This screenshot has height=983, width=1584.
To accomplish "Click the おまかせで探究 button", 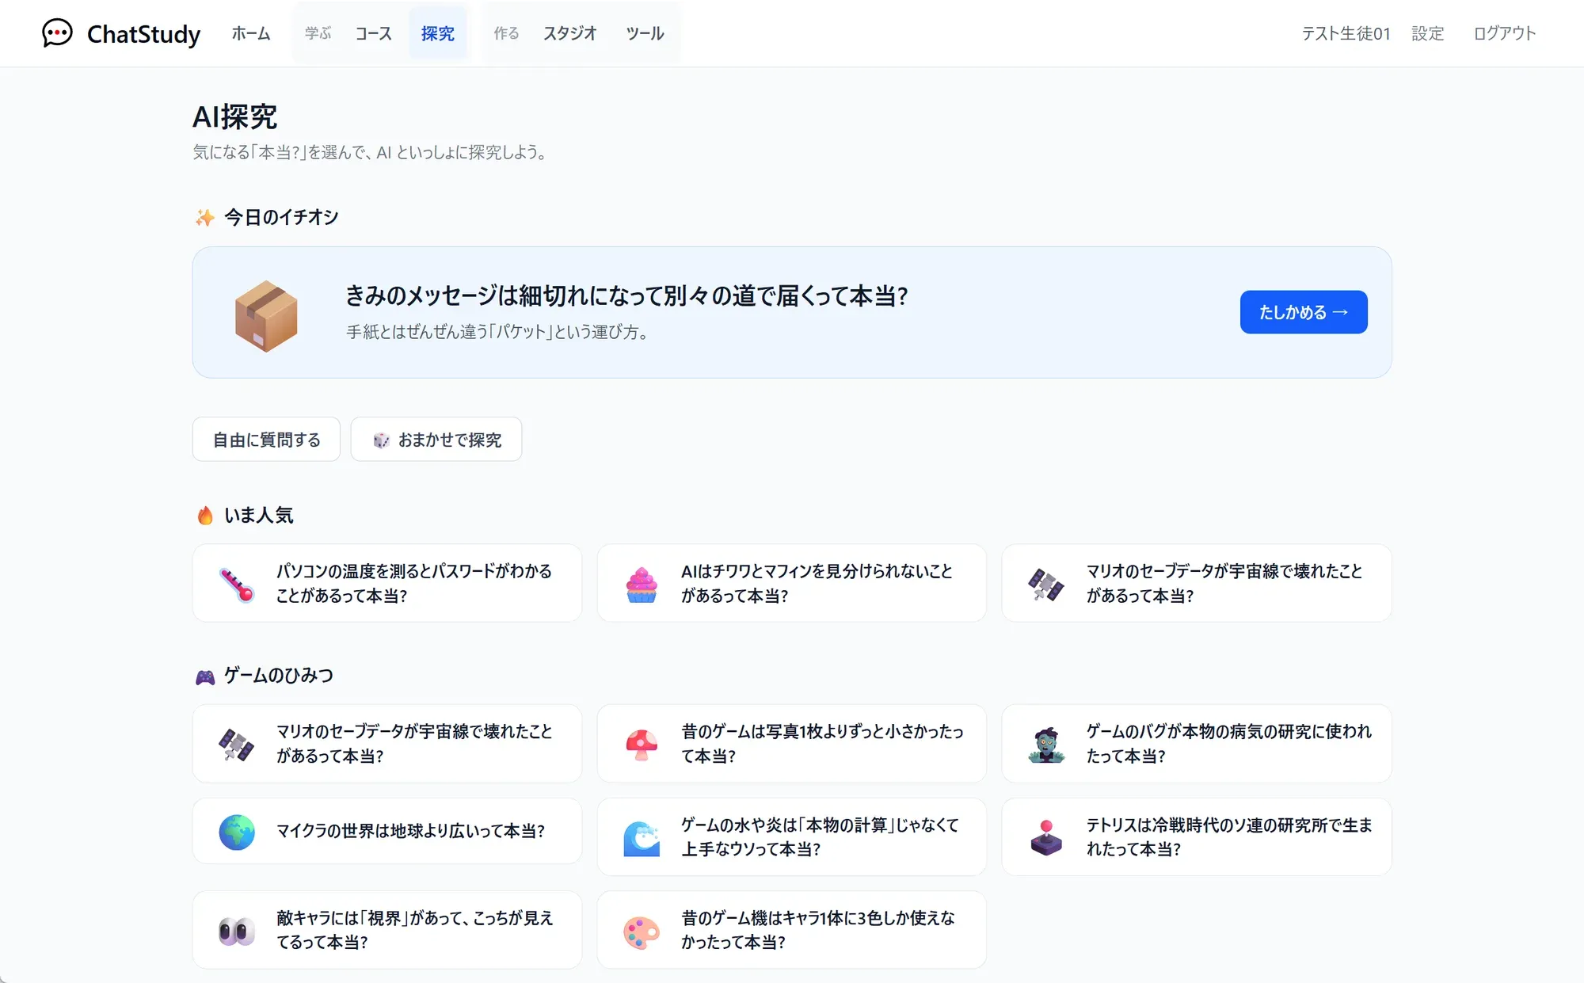I will pos(436,440).
